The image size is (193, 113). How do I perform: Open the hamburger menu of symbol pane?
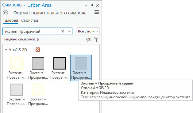[97, 12]
